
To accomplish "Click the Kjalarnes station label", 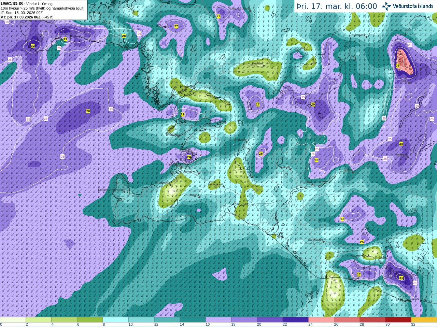I will tap(186, 151).
